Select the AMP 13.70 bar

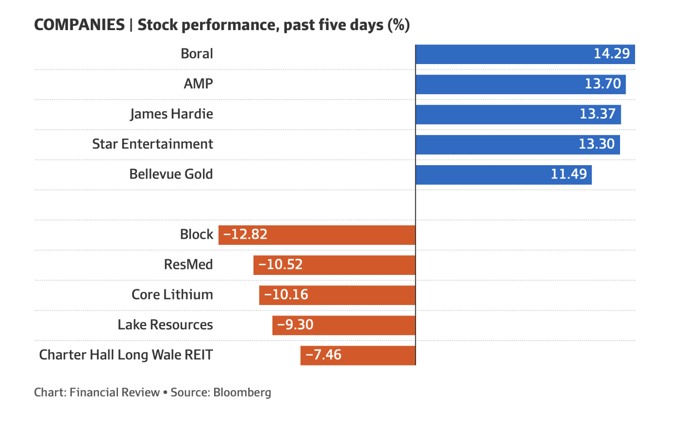click(521, 84)
